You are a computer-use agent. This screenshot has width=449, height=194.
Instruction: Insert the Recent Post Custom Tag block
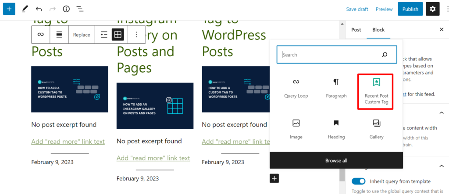pos(376,92)
